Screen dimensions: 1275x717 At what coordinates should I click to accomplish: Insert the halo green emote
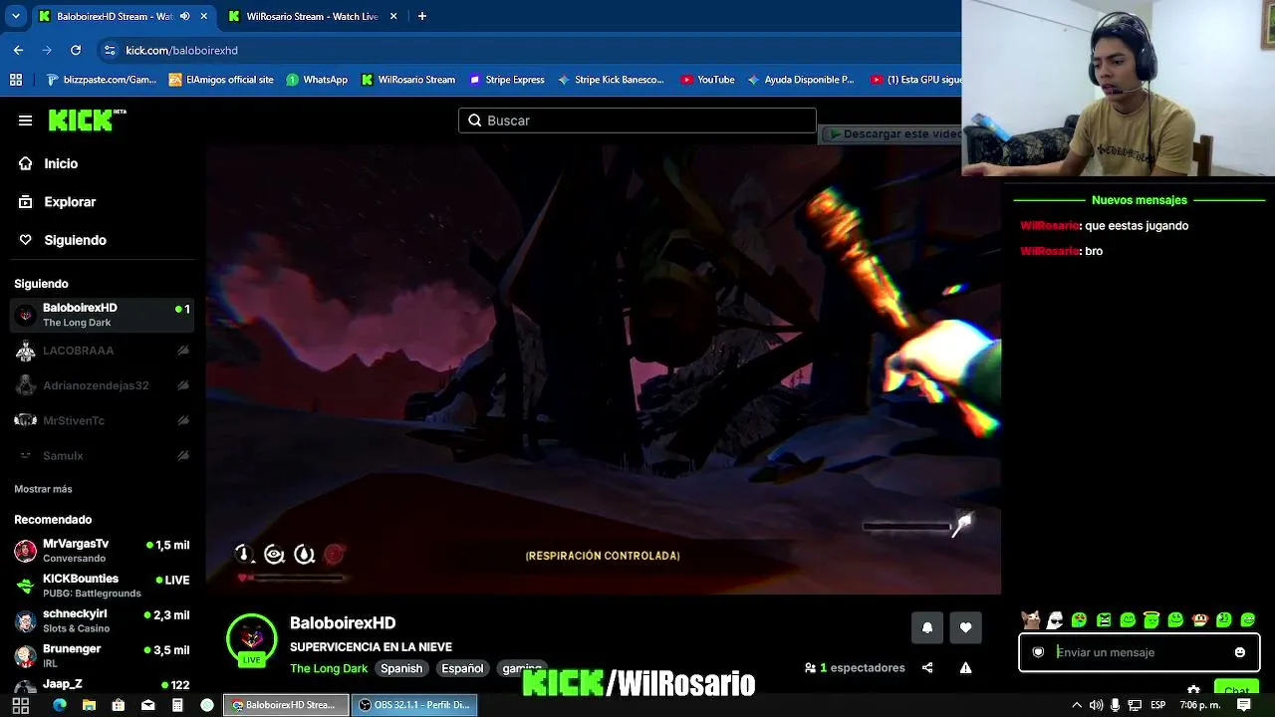pyautogui.click(x=1151, y=619)
